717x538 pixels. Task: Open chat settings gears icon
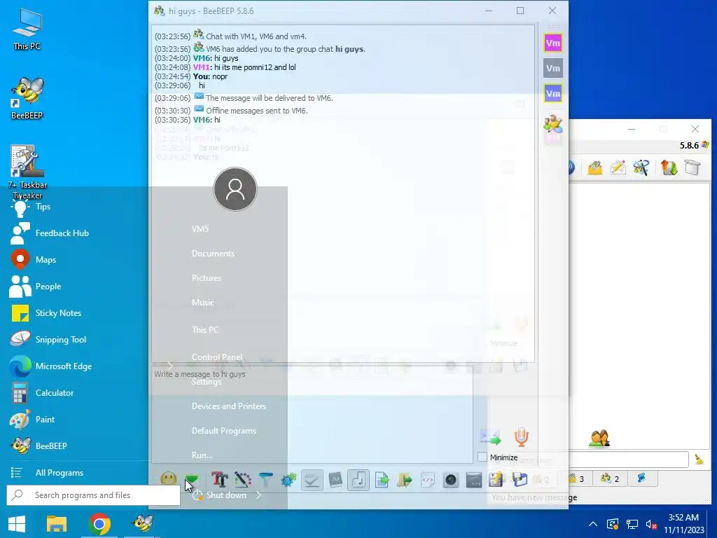pyautogui.click(x=288, y=480)
